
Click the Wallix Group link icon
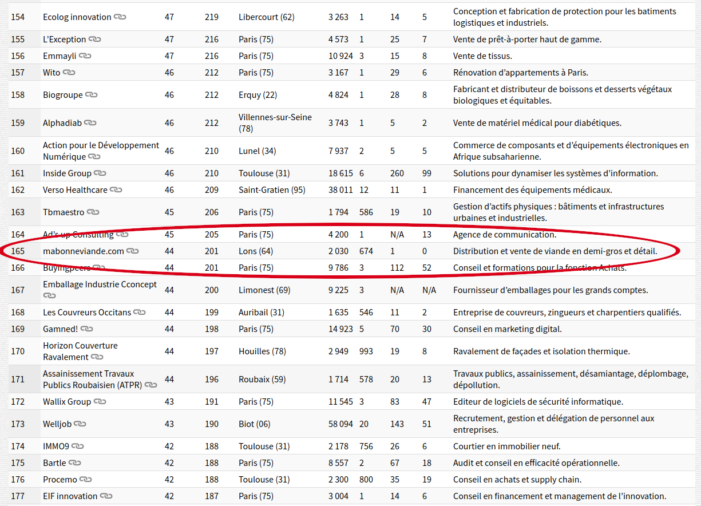point(100,402)
